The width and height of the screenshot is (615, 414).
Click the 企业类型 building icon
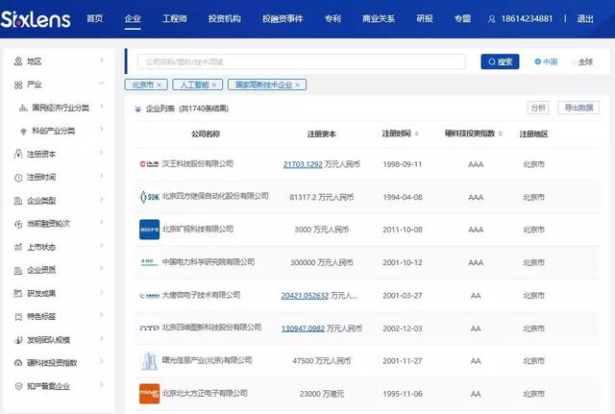point(18,201)
